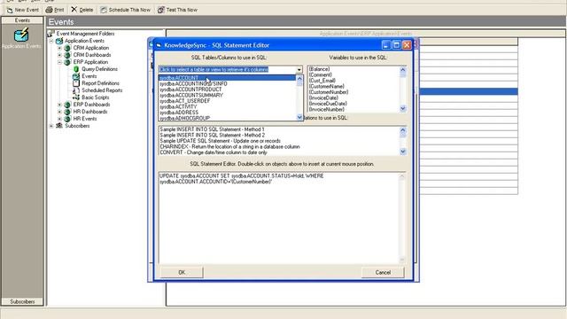Expand the CRM Dashboards tree node

59,55
